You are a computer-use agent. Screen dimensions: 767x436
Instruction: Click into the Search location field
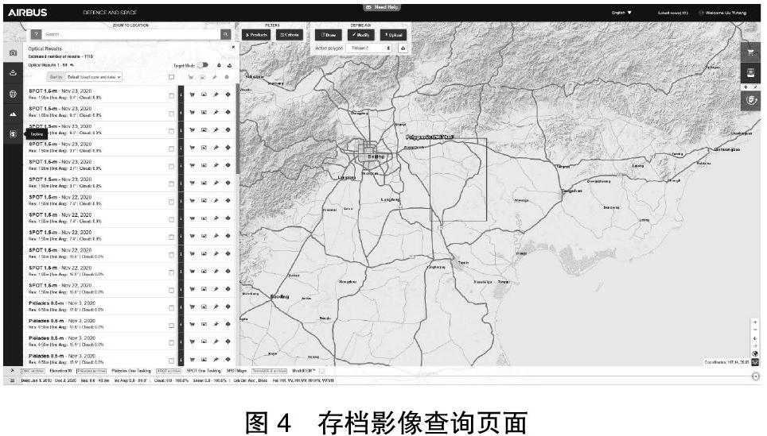click(131, 34)
